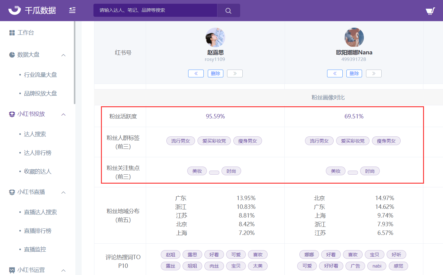Open 行业流量大盘 menu item
The width and height of the screenshot is (443, 275).
(40, 75)
